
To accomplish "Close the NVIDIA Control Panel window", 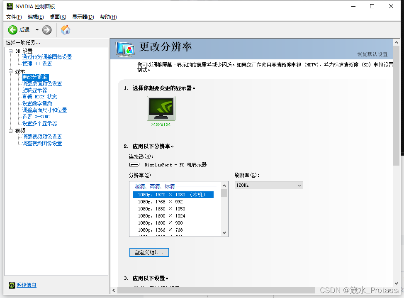I will (x=391, y=6).
